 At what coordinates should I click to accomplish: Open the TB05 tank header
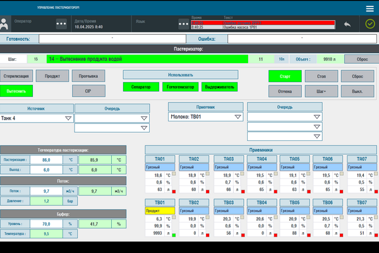(x=294, y=202)
